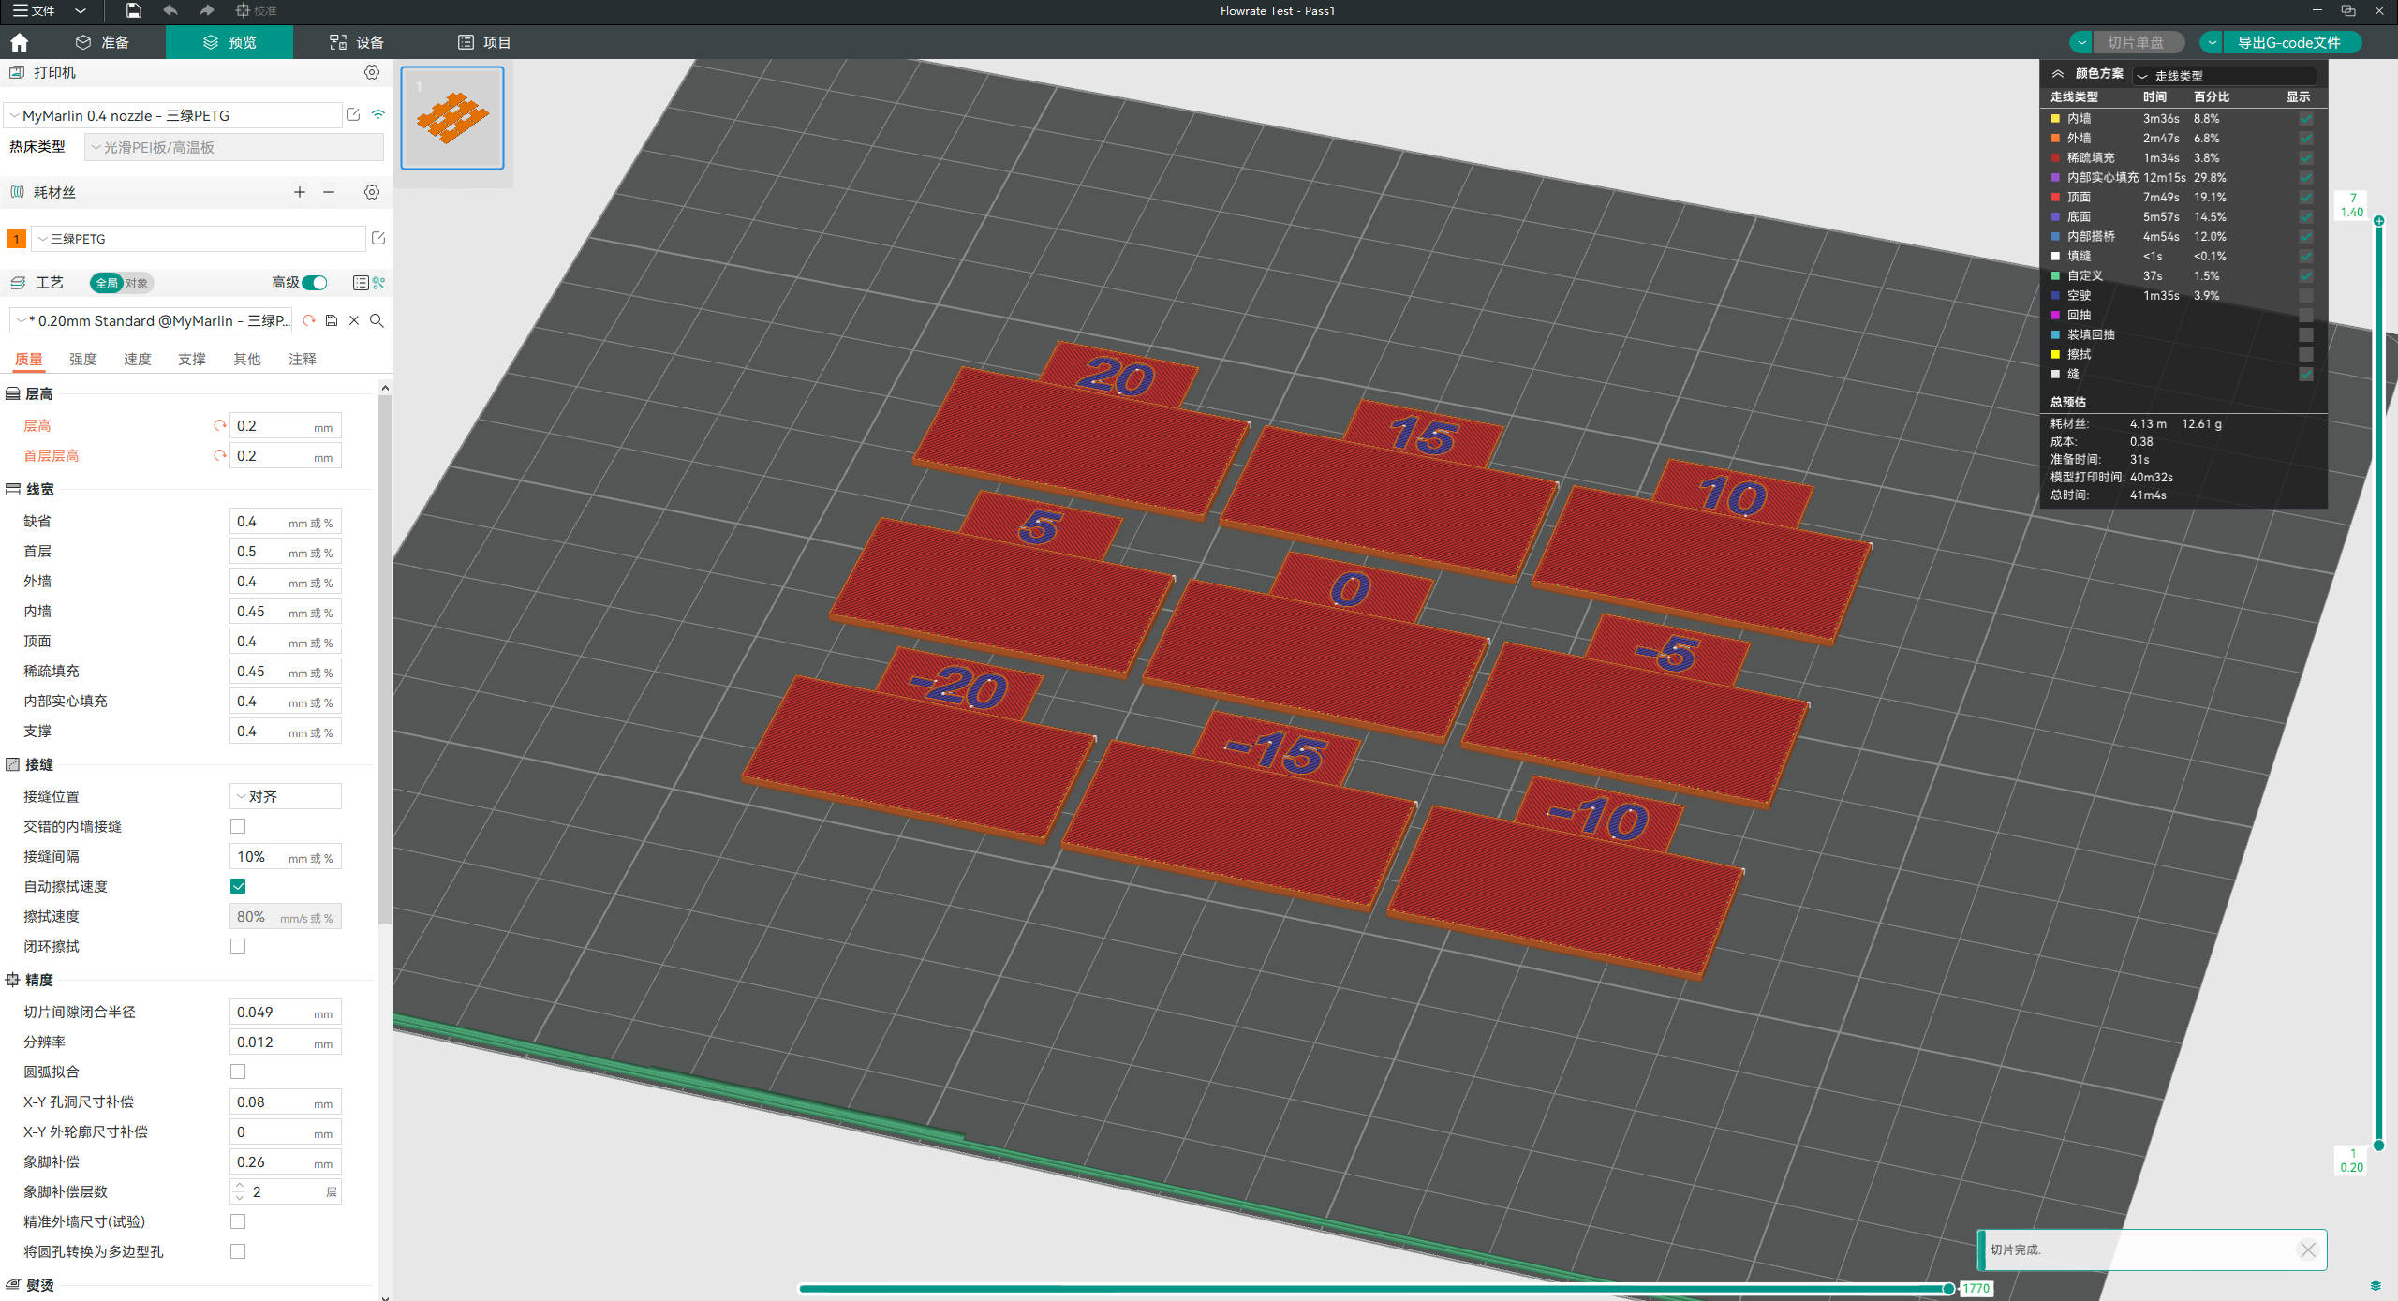Viewport: 2398px width, 1301px height.
Task: Click the Redo arrow icon
Action: coord(206,10)
